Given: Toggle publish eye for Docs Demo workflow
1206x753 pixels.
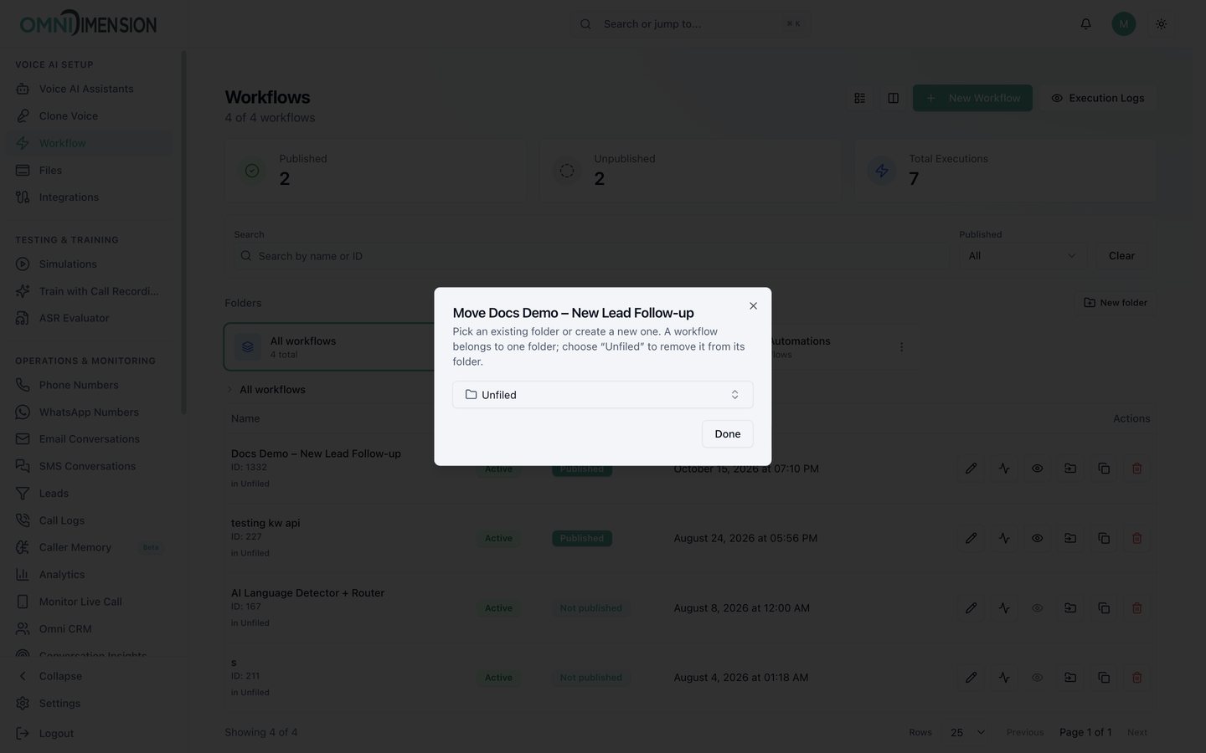Looking at the screenshot, I should [x=1037, y=469].
